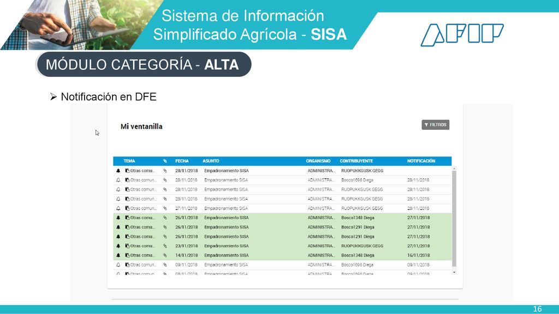Click 'RUOPUKKGUSK GEGG' on the 23/11/2018 row

click(362, 246)
